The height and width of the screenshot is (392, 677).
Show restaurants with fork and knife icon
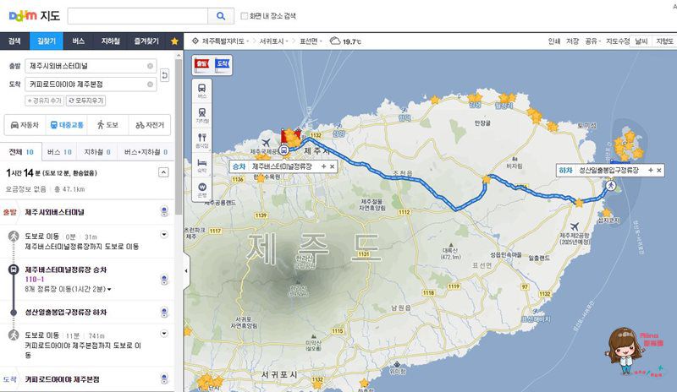201,140
